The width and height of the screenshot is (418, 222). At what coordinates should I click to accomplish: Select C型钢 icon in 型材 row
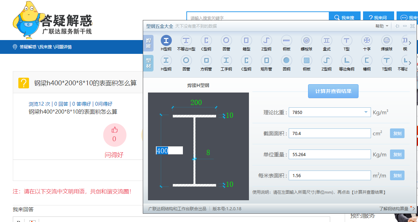coord(247,60)
